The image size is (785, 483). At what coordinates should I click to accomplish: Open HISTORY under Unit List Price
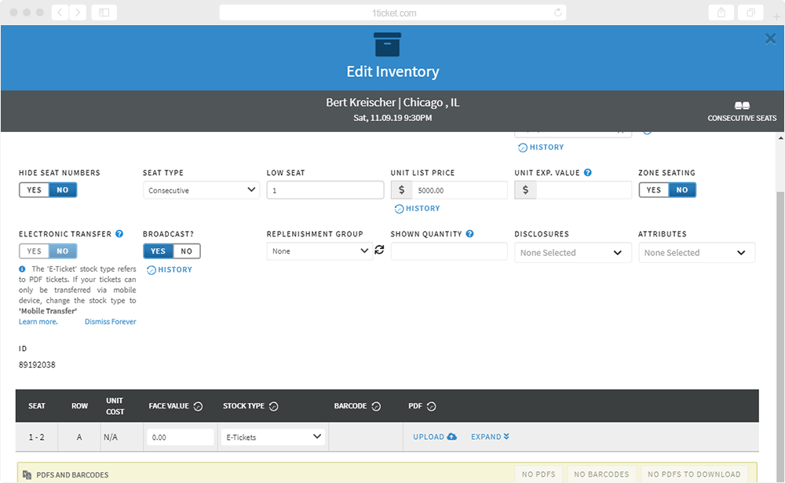417,208
